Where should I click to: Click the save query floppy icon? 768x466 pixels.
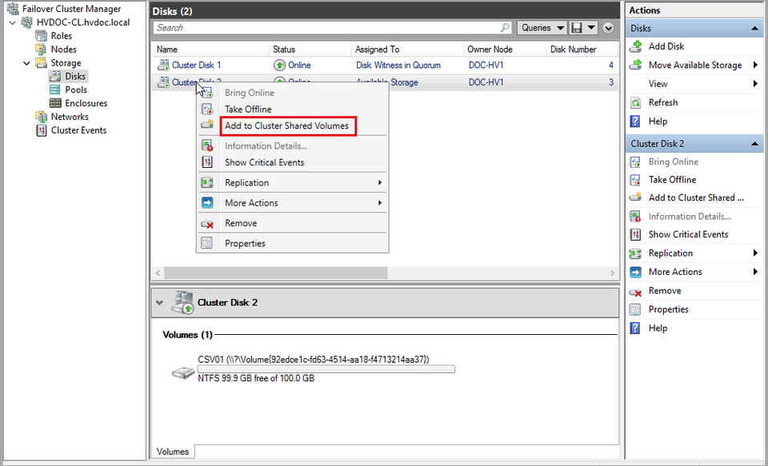point(577,28)
